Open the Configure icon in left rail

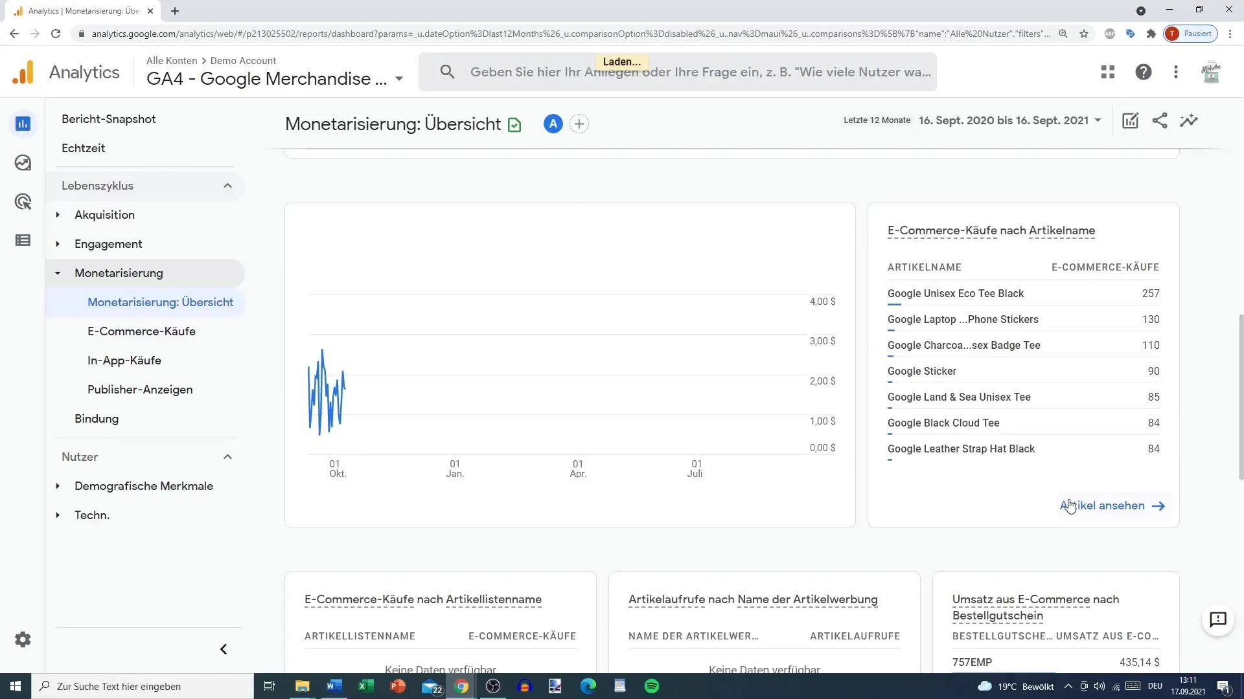point(23,241)
